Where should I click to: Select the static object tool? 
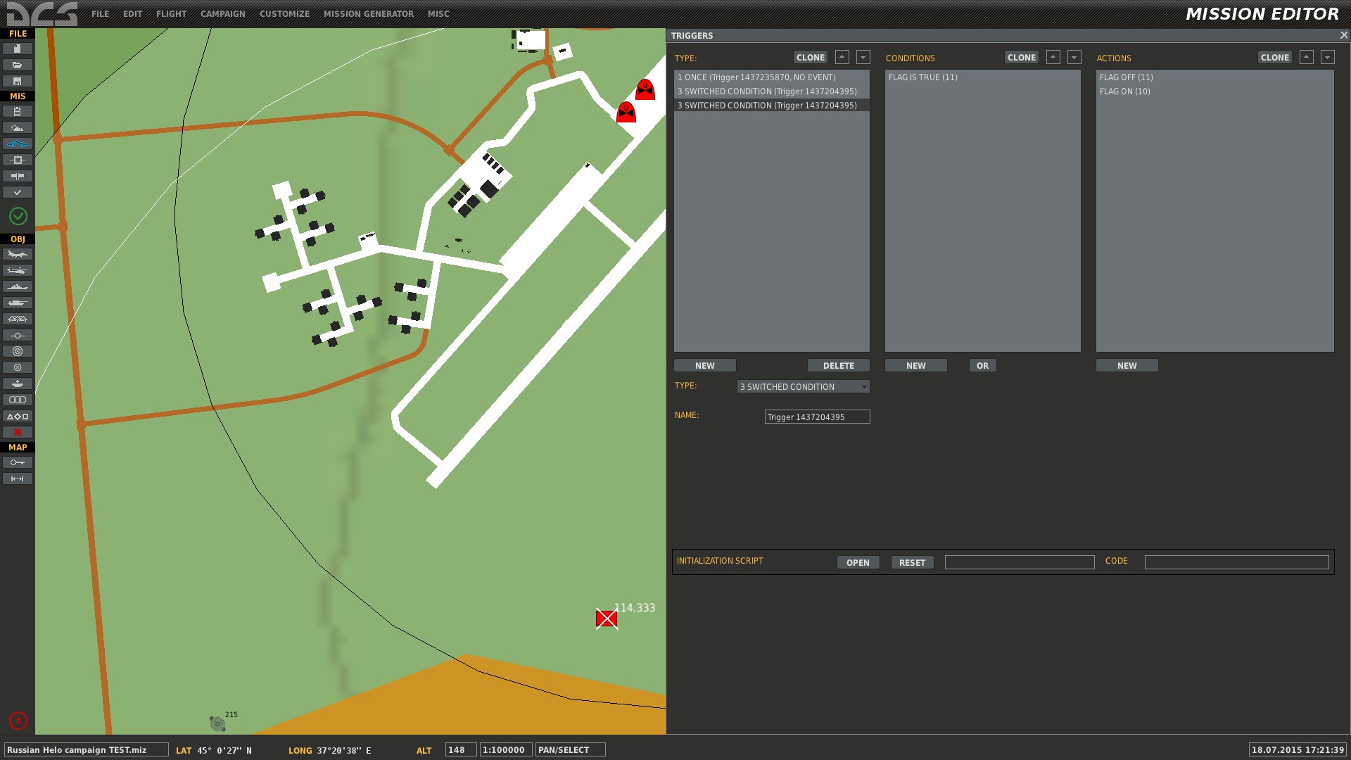pos(18,319)
